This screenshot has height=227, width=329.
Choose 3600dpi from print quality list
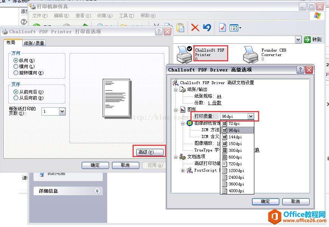pyautogui.click(x=237, y=184)
